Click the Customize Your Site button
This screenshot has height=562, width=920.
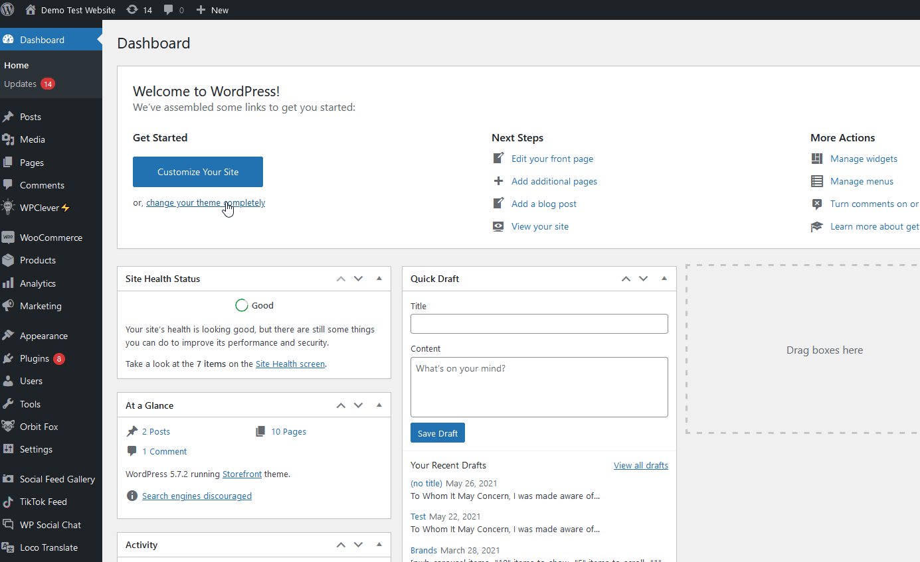coord(198,172)
